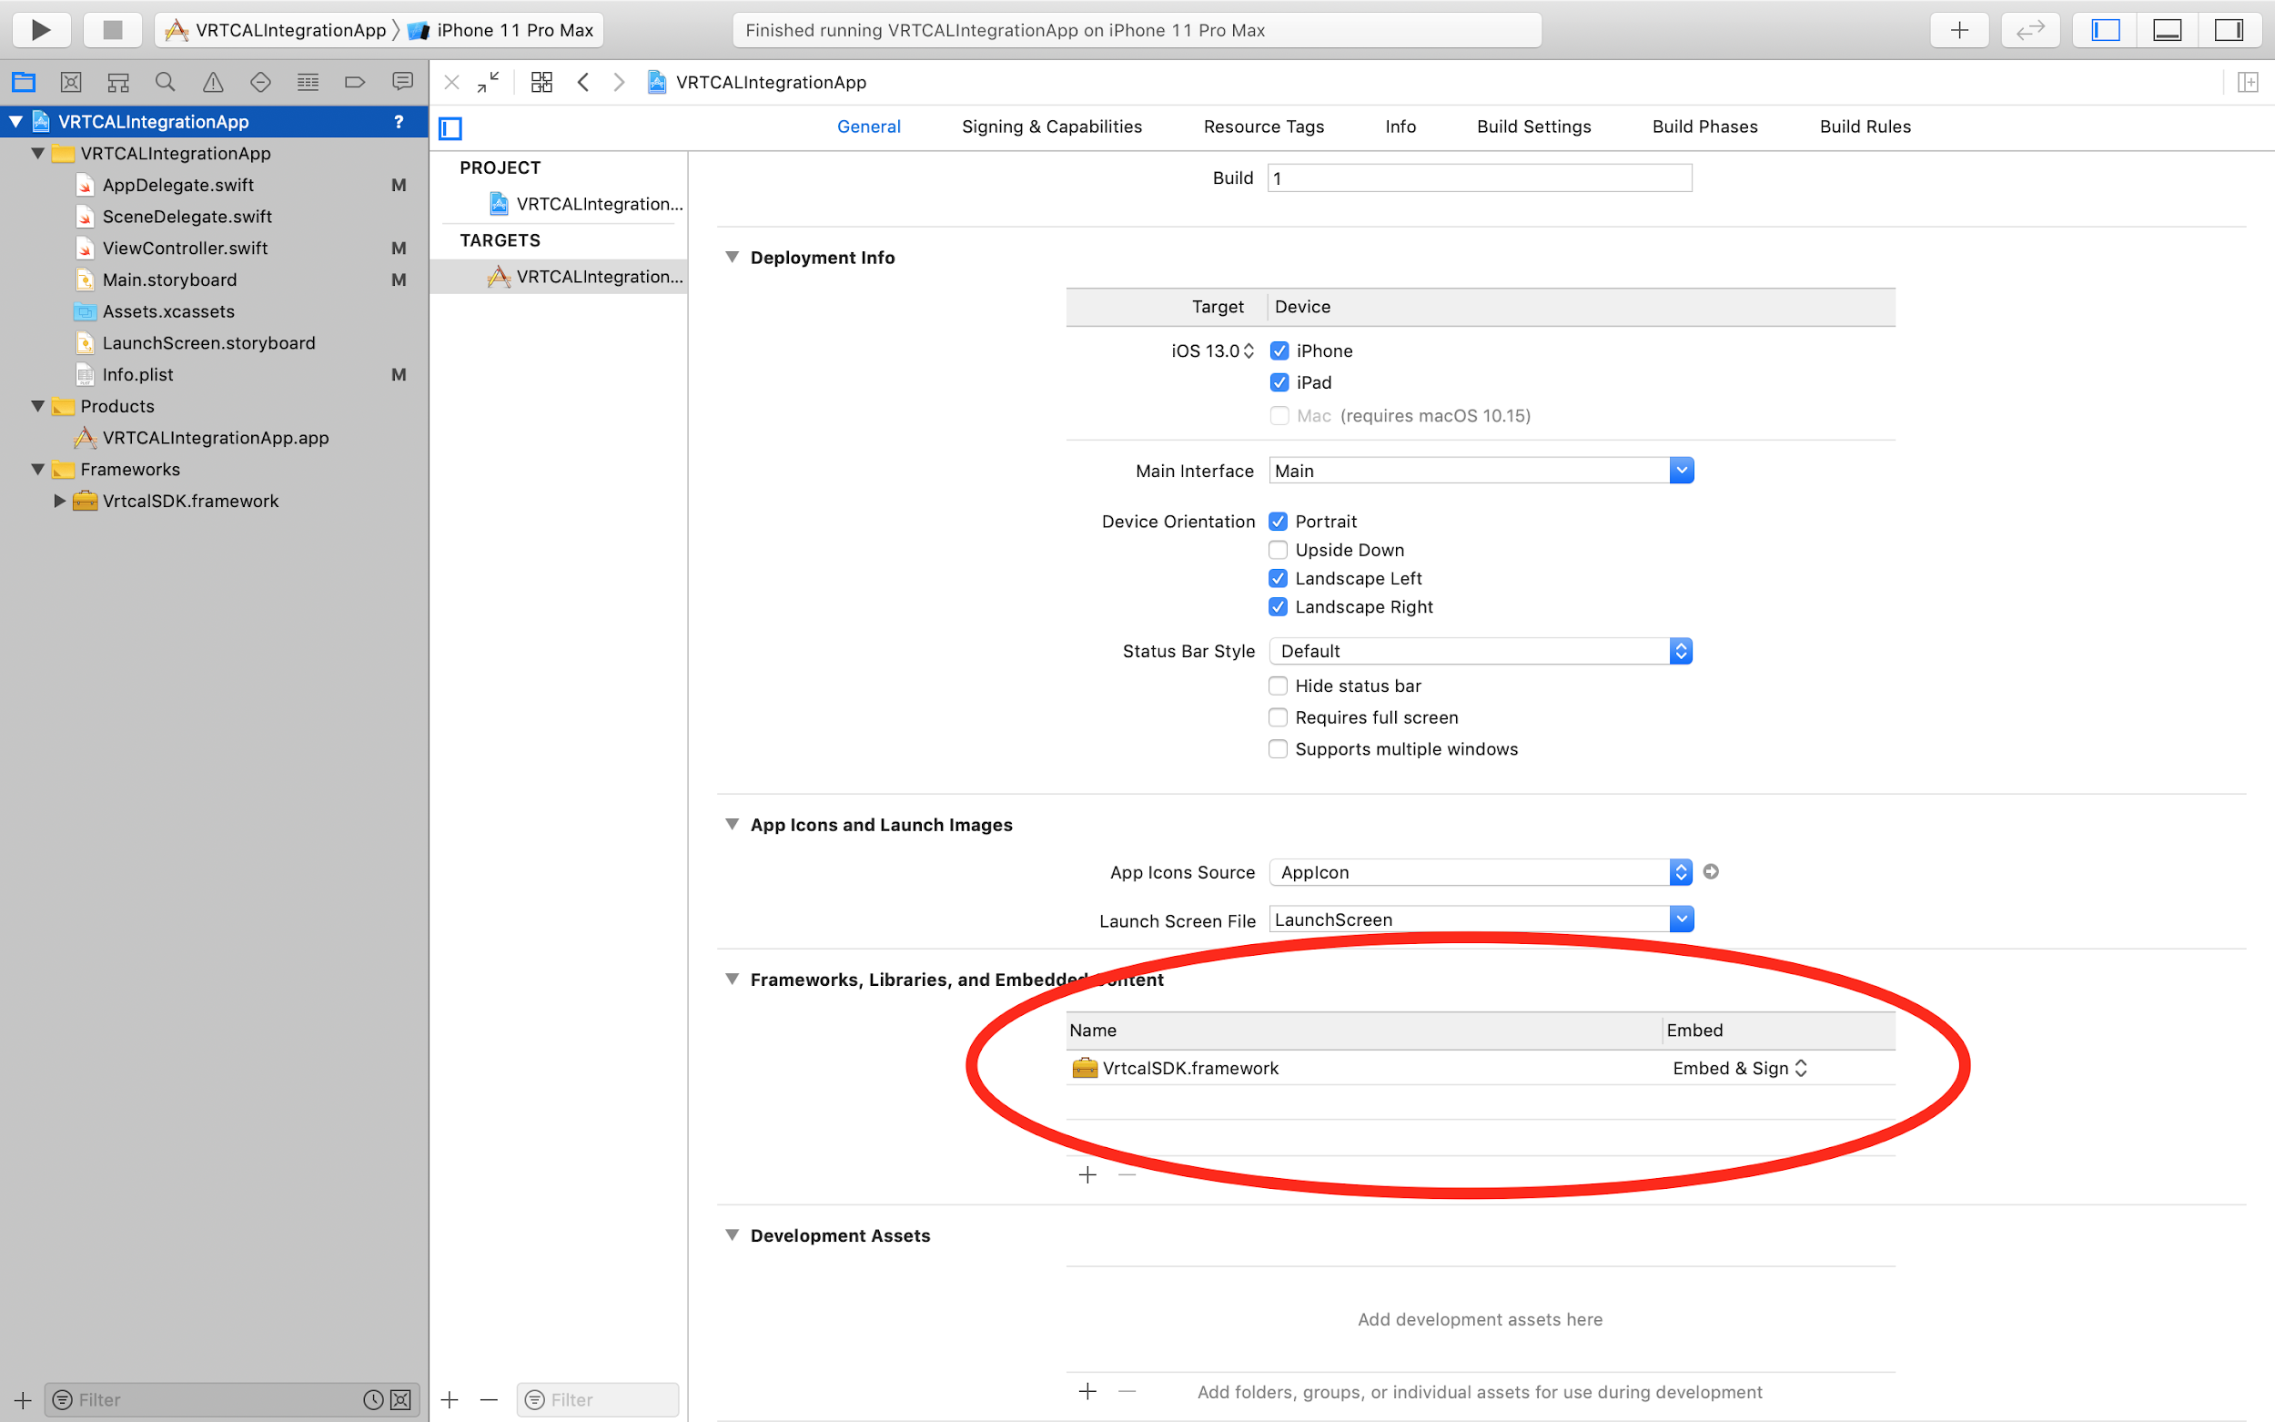The height and width of the screenshot is (1422, 2275).
Task: Show the Breakpoint navigator icon
Action: 354,83
